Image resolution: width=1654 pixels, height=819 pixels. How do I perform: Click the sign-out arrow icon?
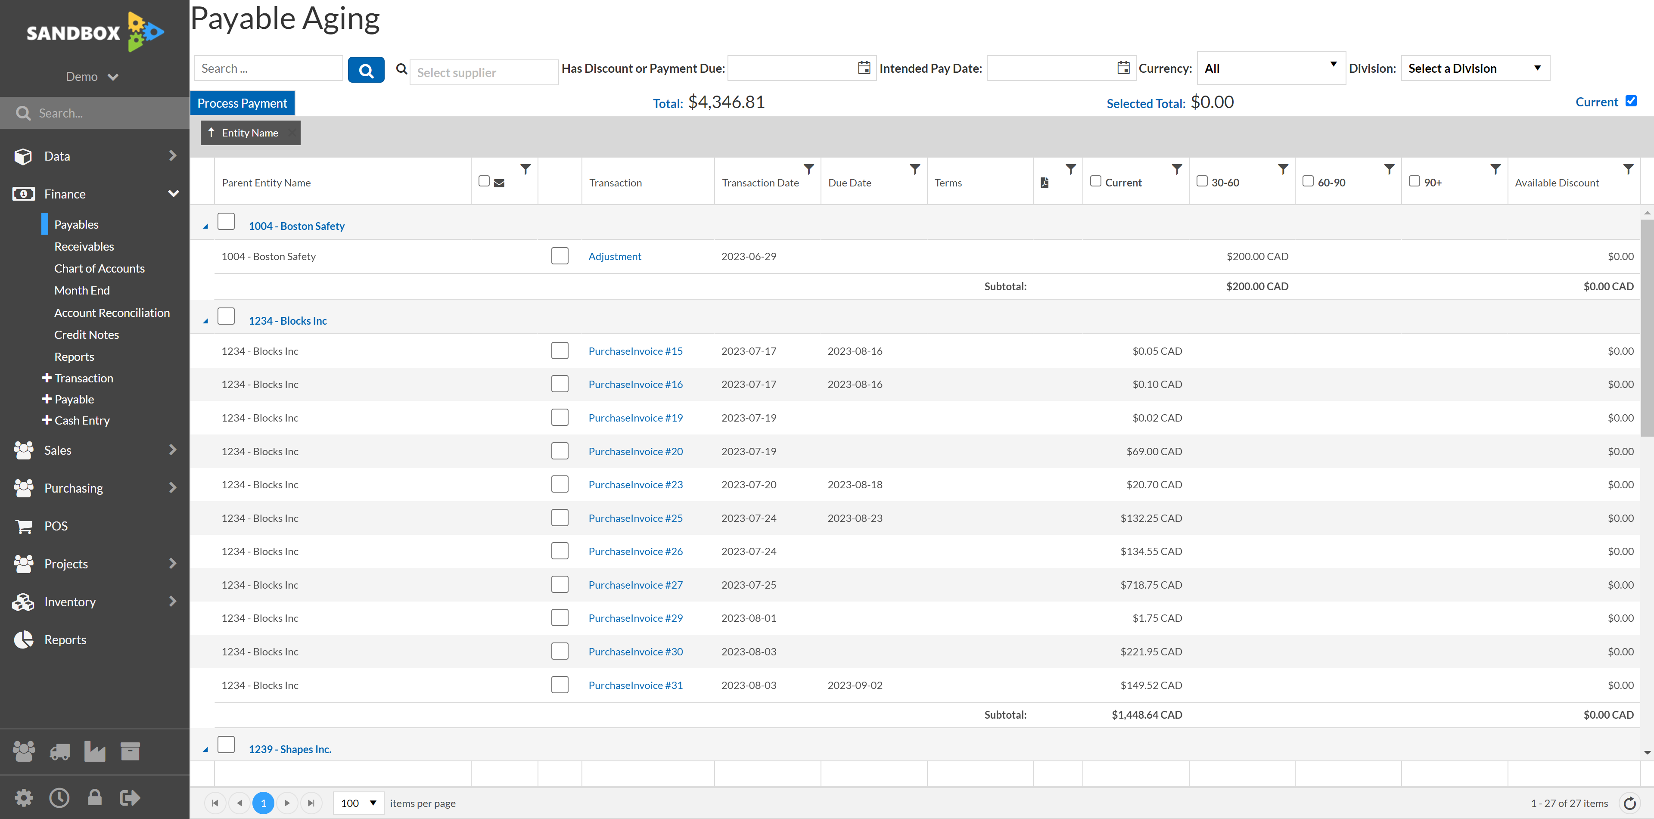pyautogui.click(x=130, y=798)
